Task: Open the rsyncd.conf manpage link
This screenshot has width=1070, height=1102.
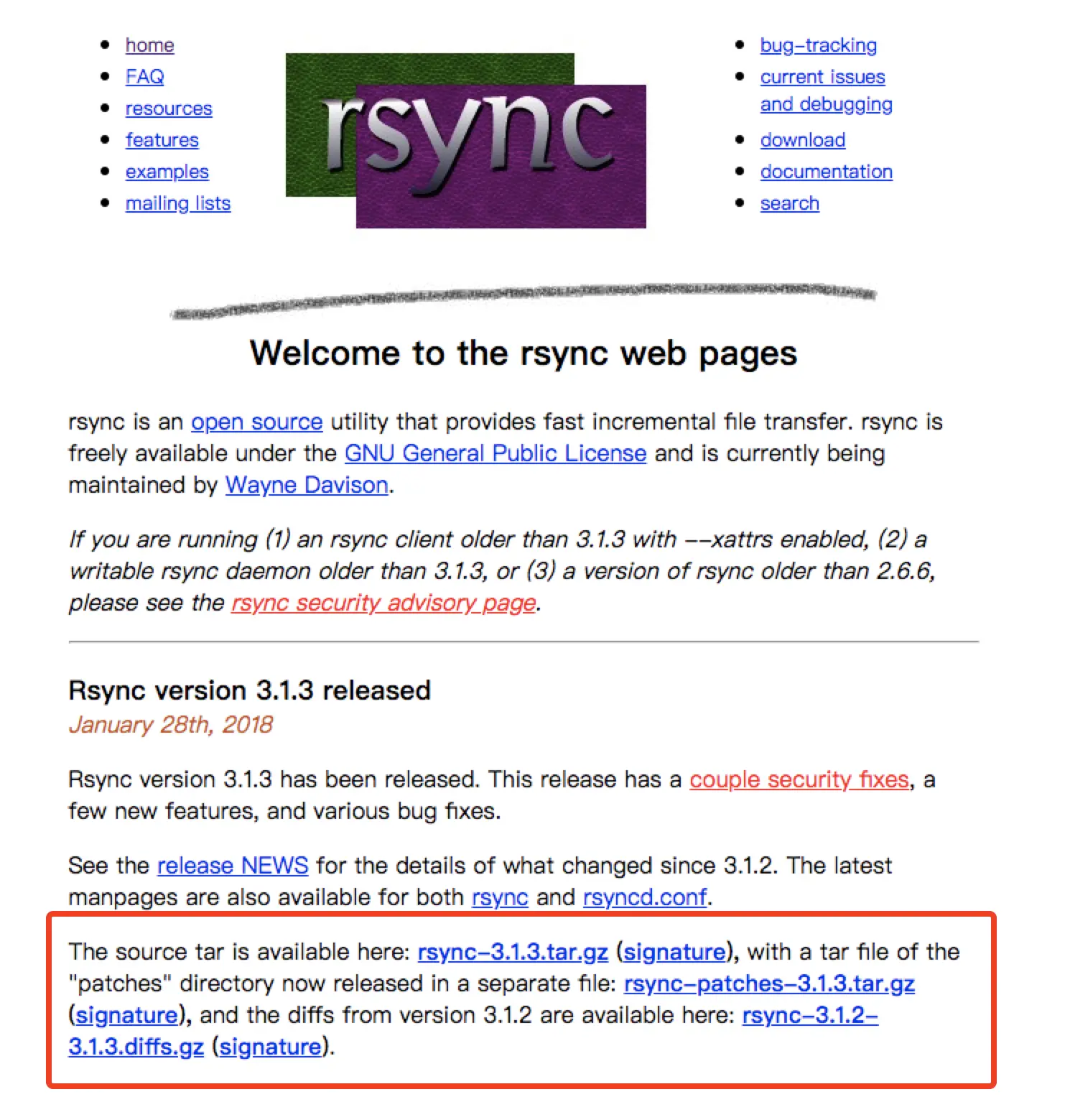Action: [645, 897]
